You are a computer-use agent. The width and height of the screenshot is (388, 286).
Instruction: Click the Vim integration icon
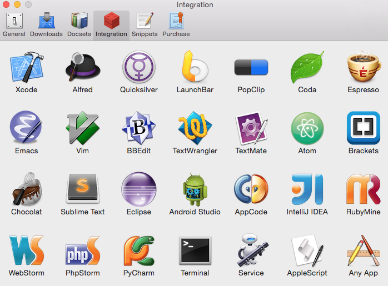pos(83,128)
